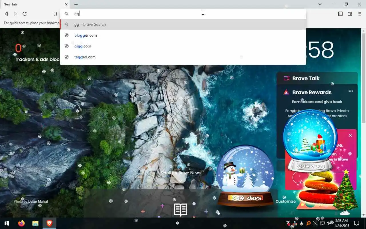Click the Brave Talk video camera icon
The image size is (366, 229).
[x=287, y=78]
